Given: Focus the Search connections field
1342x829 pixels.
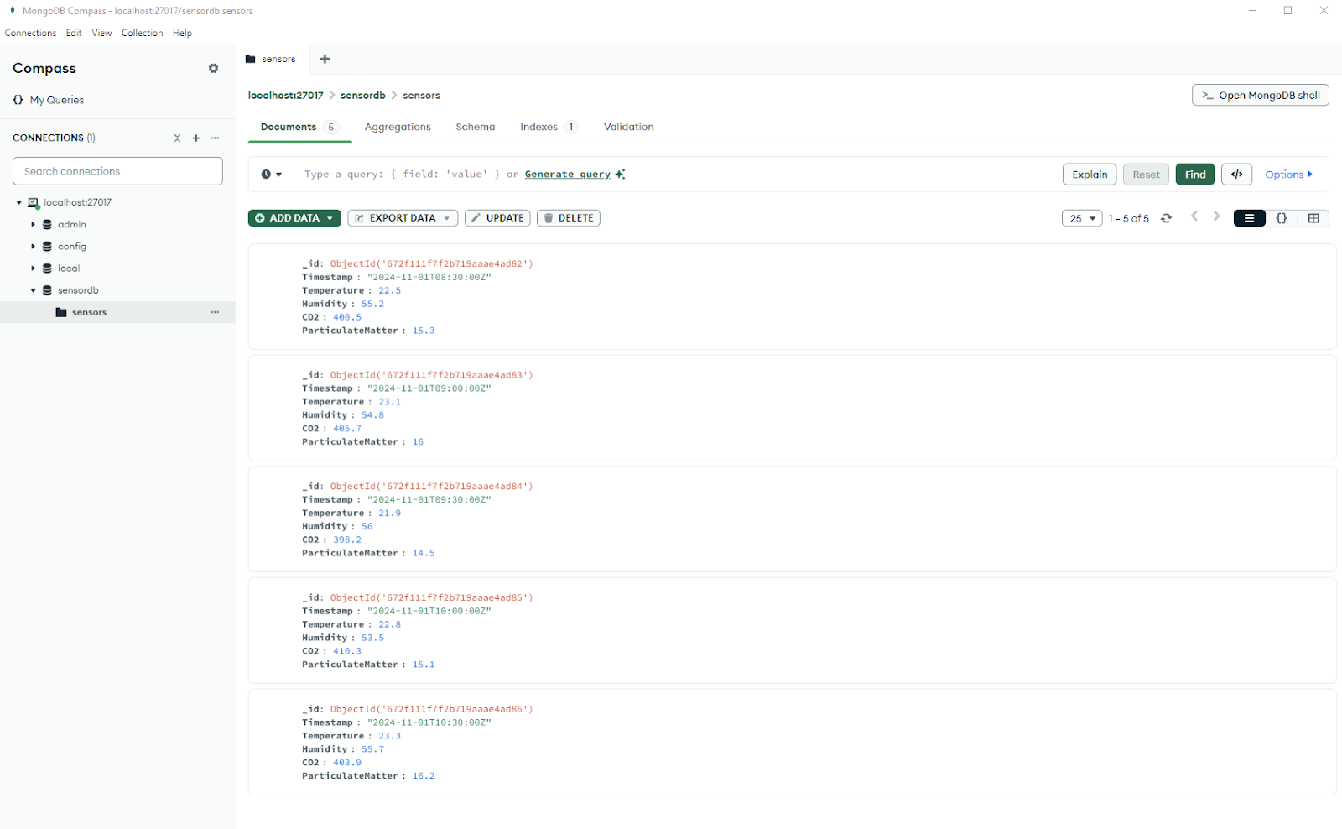Looking at the screenshot, I should 117,171.
